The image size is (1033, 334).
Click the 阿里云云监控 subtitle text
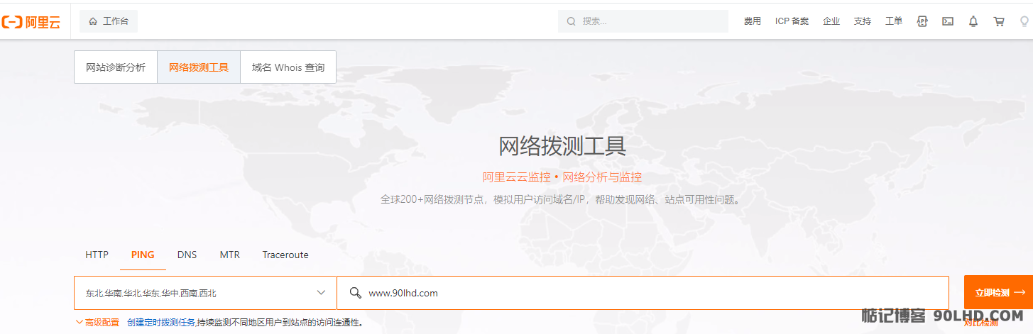click(516, 177)
